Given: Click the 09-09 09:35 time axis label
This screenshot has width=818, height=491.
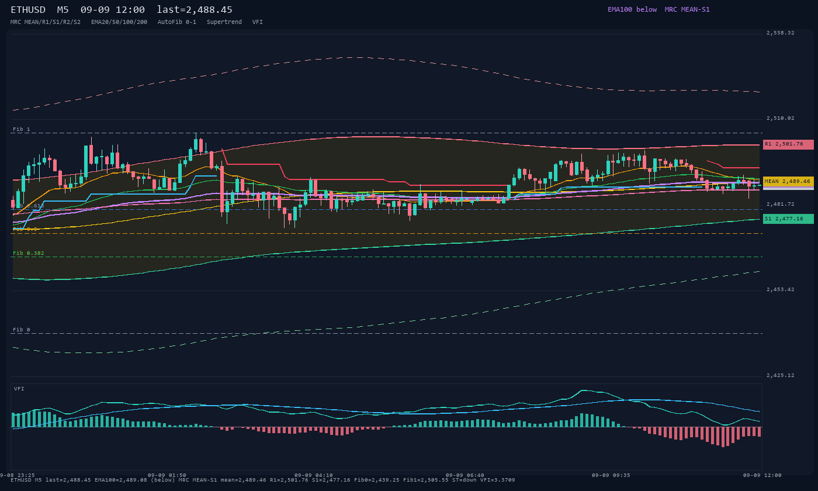Looking at the screenshot, I should tap(611, 475).
